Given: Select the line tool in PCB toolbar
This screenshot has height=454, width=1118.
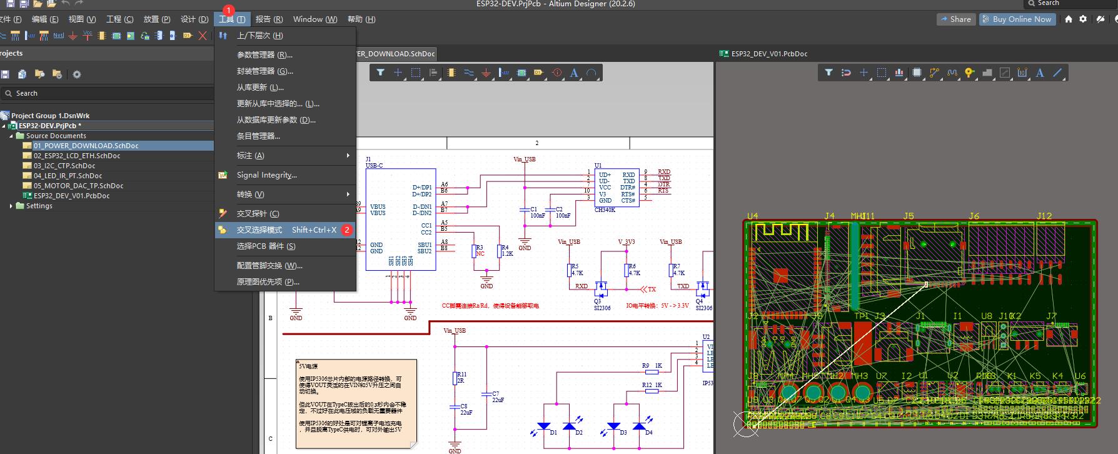Looking at the screenshot, I should point(1057,73).
